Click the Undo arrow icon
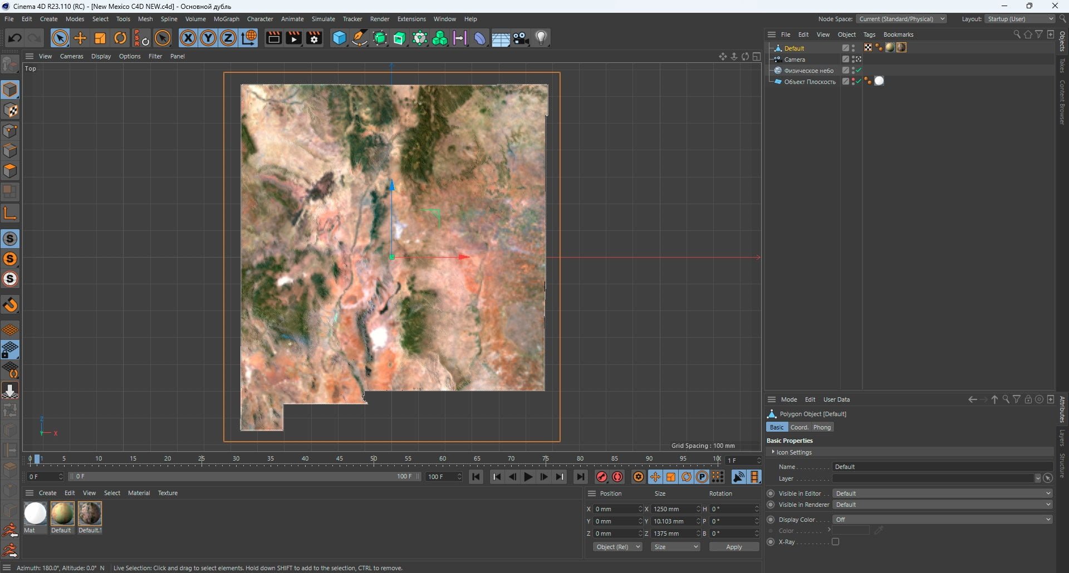1069x573 pixels. (14, 38)
